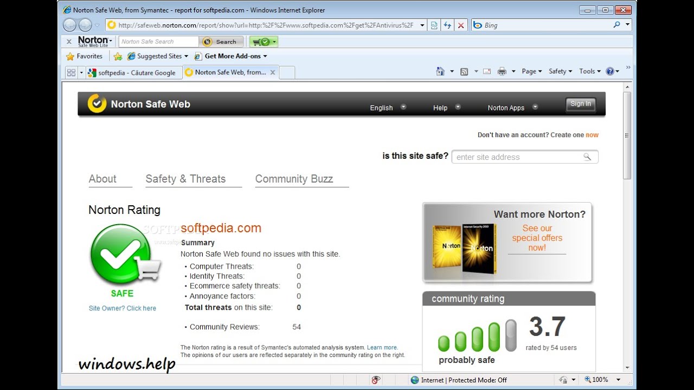Click 'Internet | Protected Mode: Off' status
The image size is (694, 390).
pos(459,380)
